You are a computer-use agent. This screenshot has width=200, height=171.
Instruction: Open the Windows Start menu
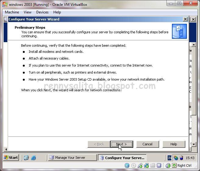(11, 158)
